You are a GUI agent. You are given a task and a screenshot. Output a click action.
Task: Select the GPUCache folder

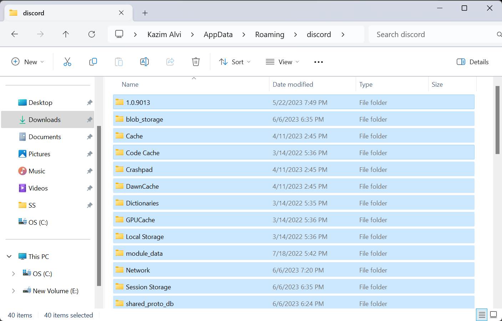[294, 220]
